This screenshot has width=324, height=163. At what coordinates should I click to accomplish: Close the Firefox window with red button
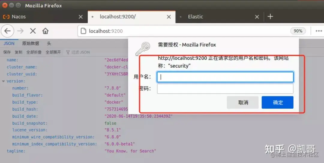click(x=5, y=5)
